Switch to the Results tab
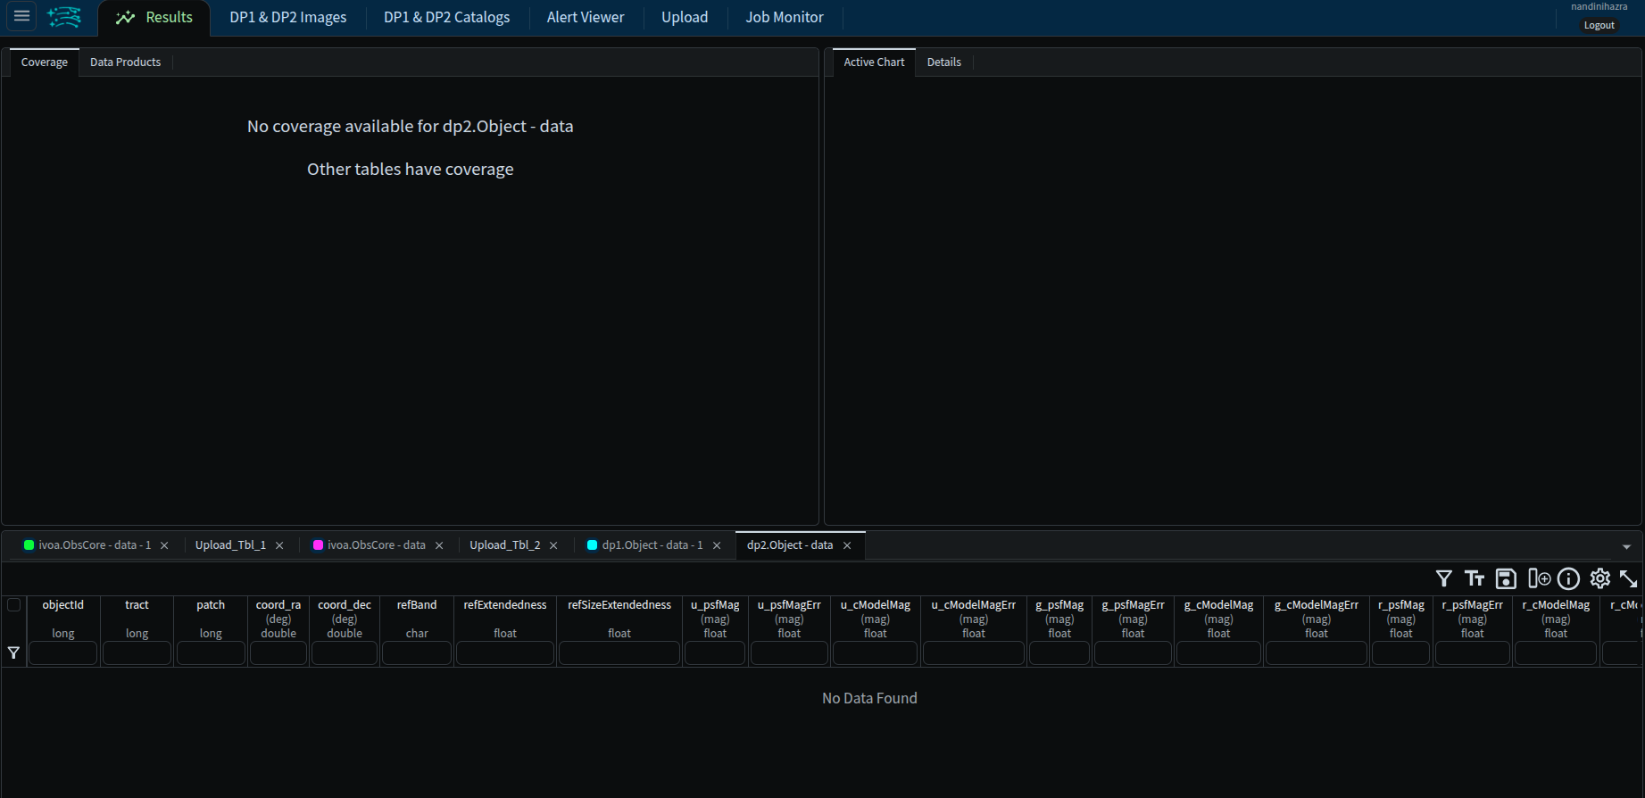This screenshot has height=798, width=1645. [154, 18]
